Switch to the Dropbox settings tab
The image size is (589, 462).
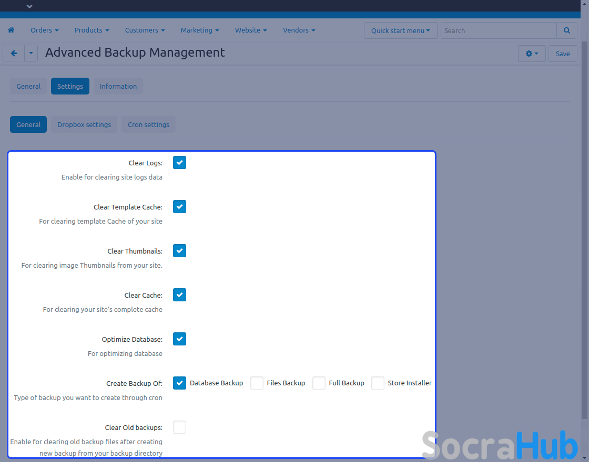pos(84,125)
